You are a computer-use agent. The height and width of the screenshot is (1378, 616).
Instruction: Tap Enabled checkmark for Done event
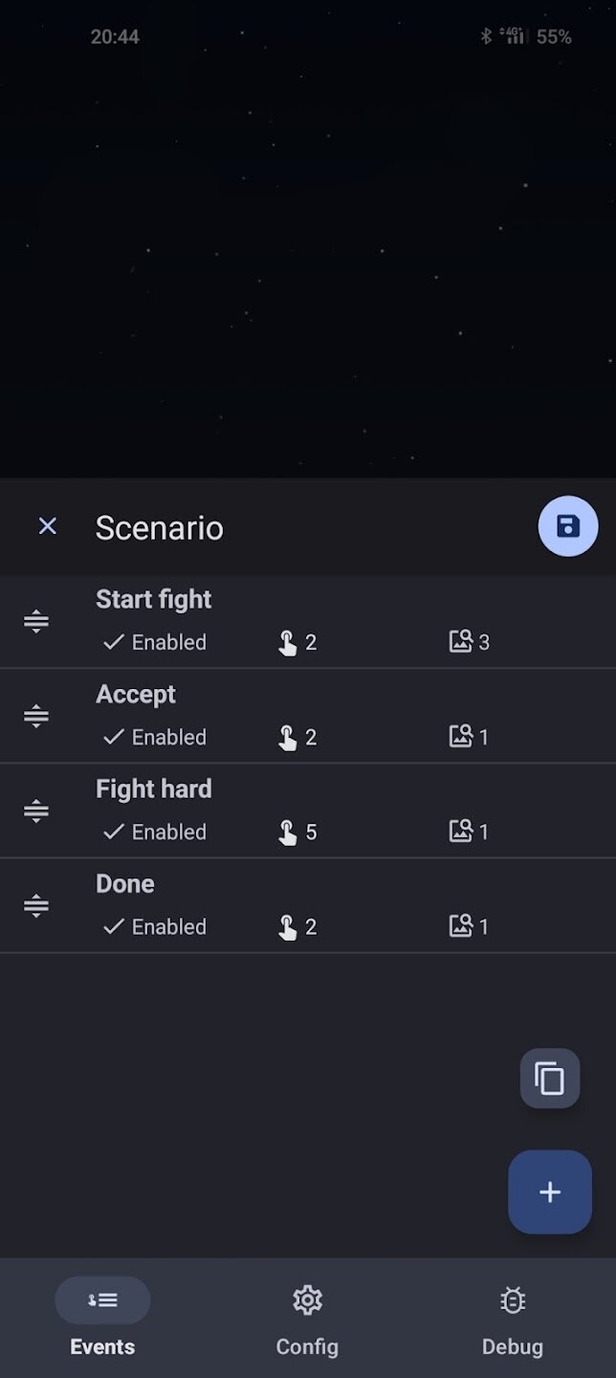pyautogui.click(x=114, y=926)
